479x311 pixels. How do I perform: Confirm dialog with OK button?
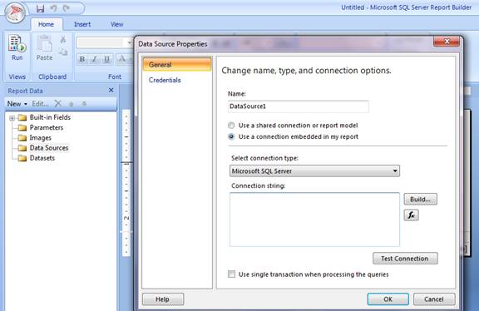coord(388,299)
